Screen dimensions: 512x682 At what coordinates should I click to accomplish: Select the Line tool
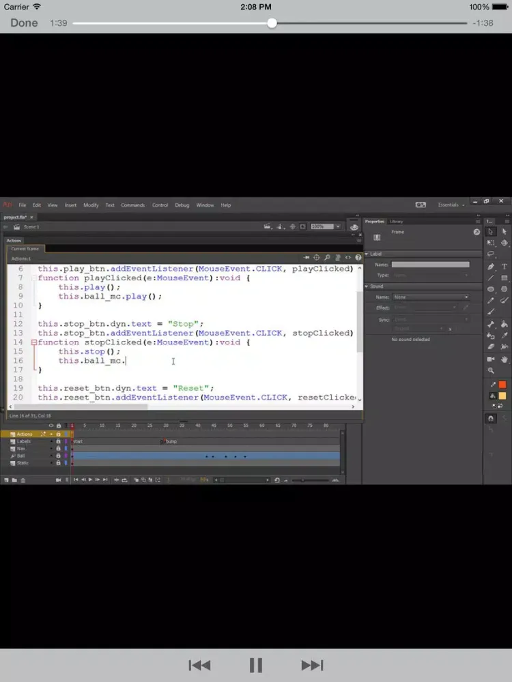(x=491, y=278)
